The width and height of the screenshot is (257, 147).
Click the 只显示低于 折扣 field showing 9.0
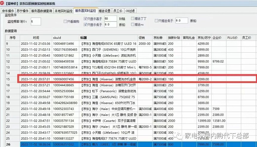coord(111,24)
